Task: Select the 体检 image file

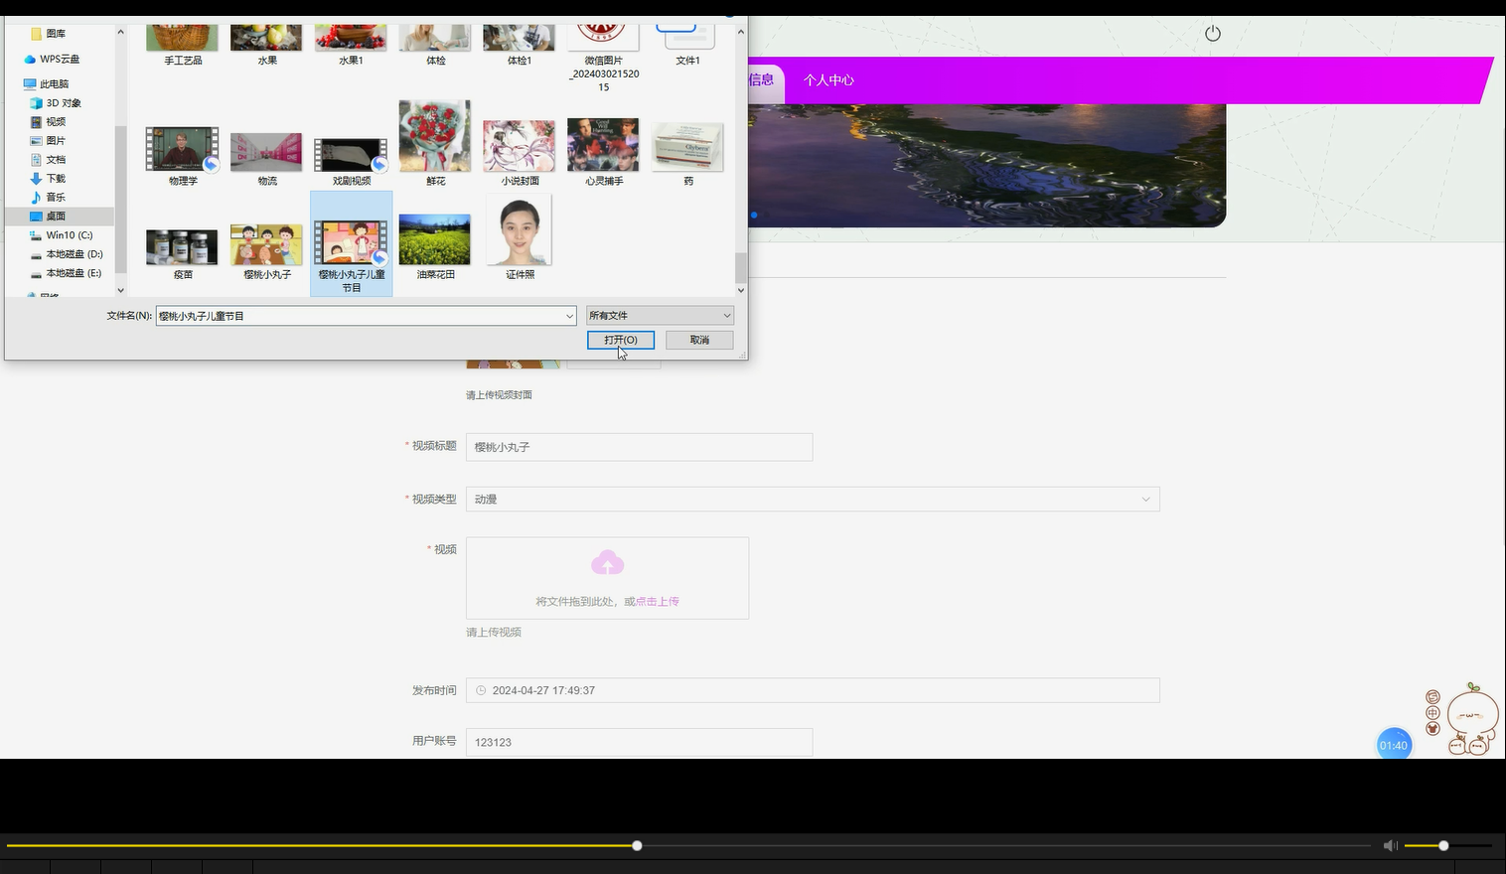Action: click(435, 44)
